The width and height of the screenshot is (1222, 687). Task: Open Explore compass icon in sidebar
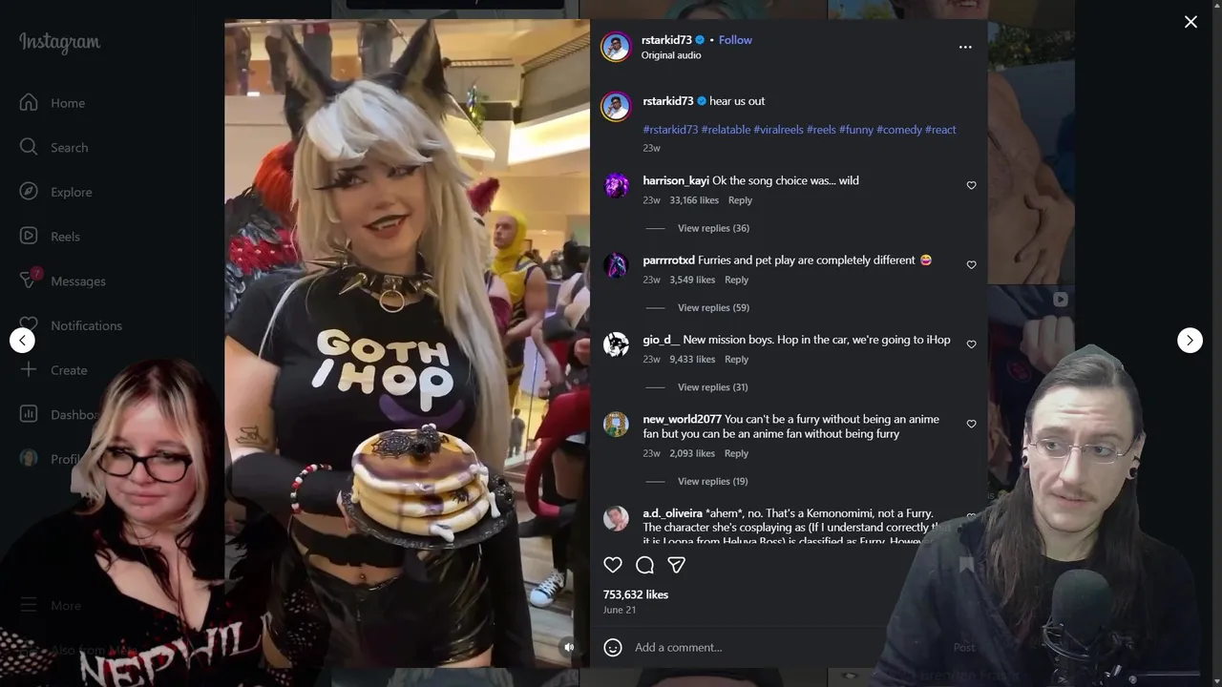[x=29, y=192]
